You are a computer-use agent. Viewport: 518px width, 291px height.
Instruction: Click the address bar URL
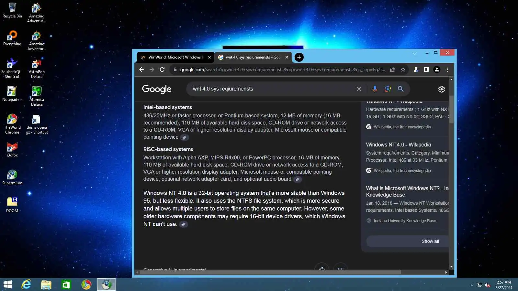click(282, 70)
